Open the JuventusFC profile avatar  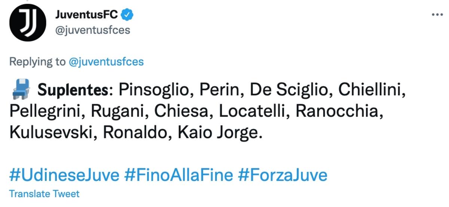coord(25,23)
